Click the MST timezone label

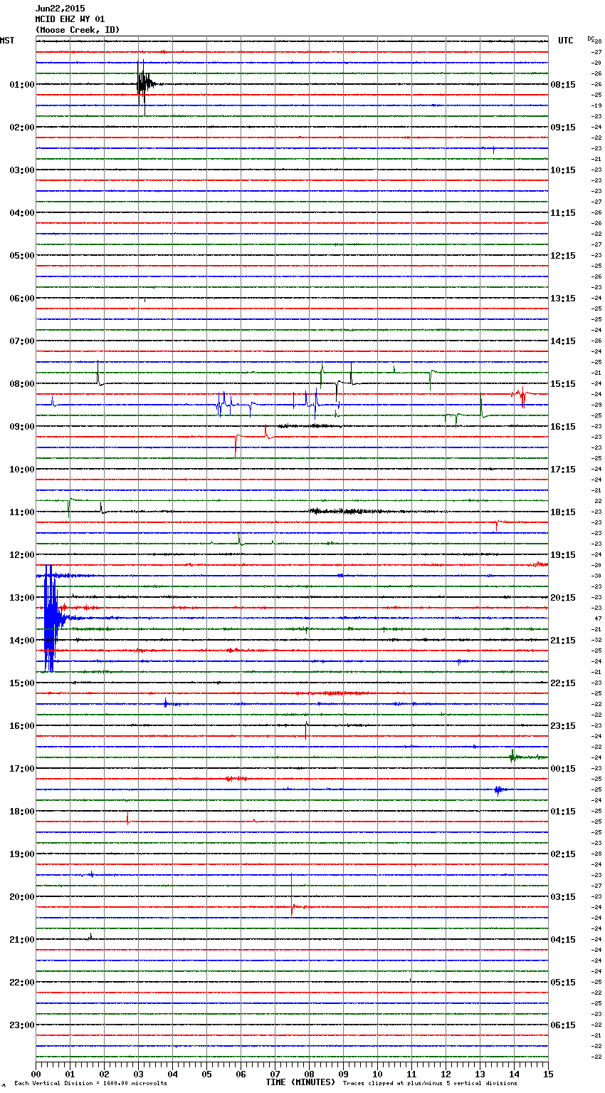click(7, 41)
